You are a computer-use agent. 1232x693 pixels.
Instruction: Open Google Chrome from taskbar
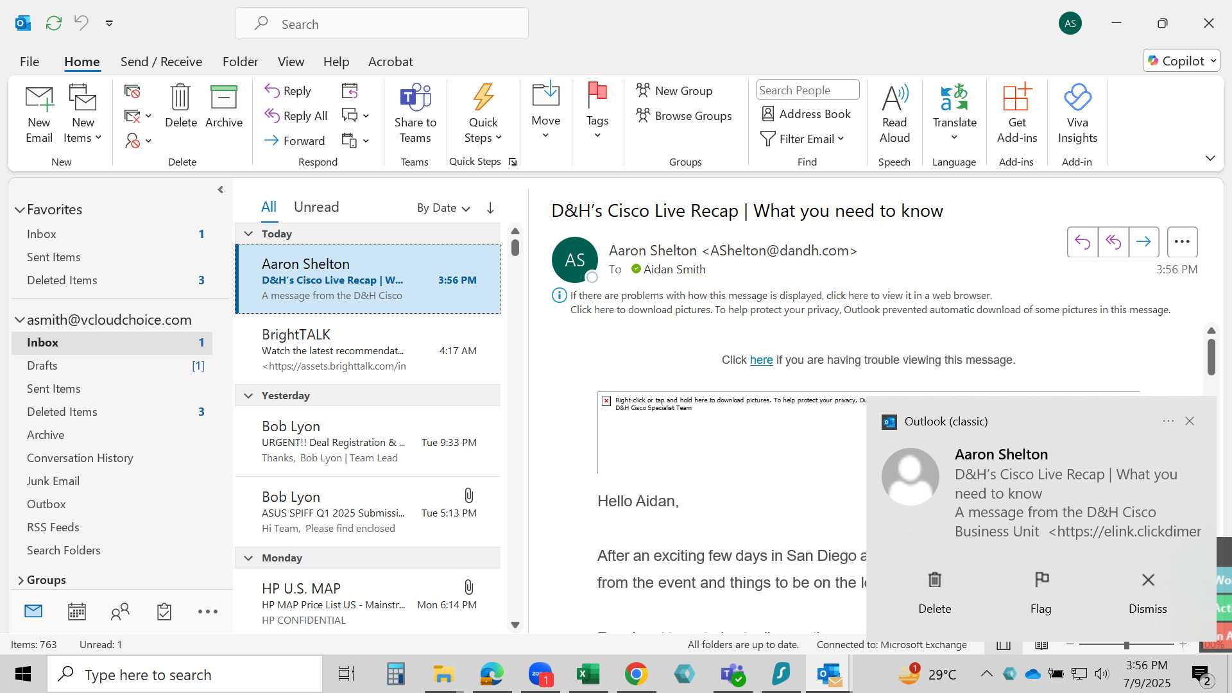(x=636, y=674)
